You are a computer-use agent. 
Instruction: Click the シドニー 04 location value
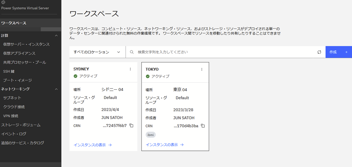coord(112,90)
